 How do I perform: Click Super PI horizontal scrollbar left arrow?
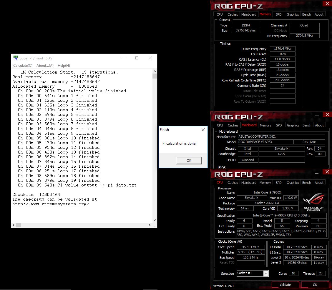pos(14,225)
